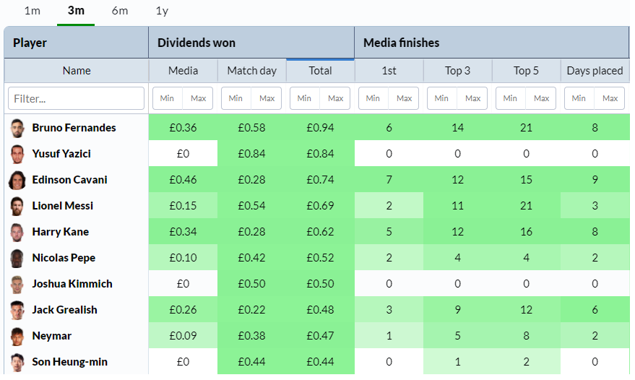Switch to the 6m time range tab
Viewport: 635px width, 380px height.
pos(120,11)
